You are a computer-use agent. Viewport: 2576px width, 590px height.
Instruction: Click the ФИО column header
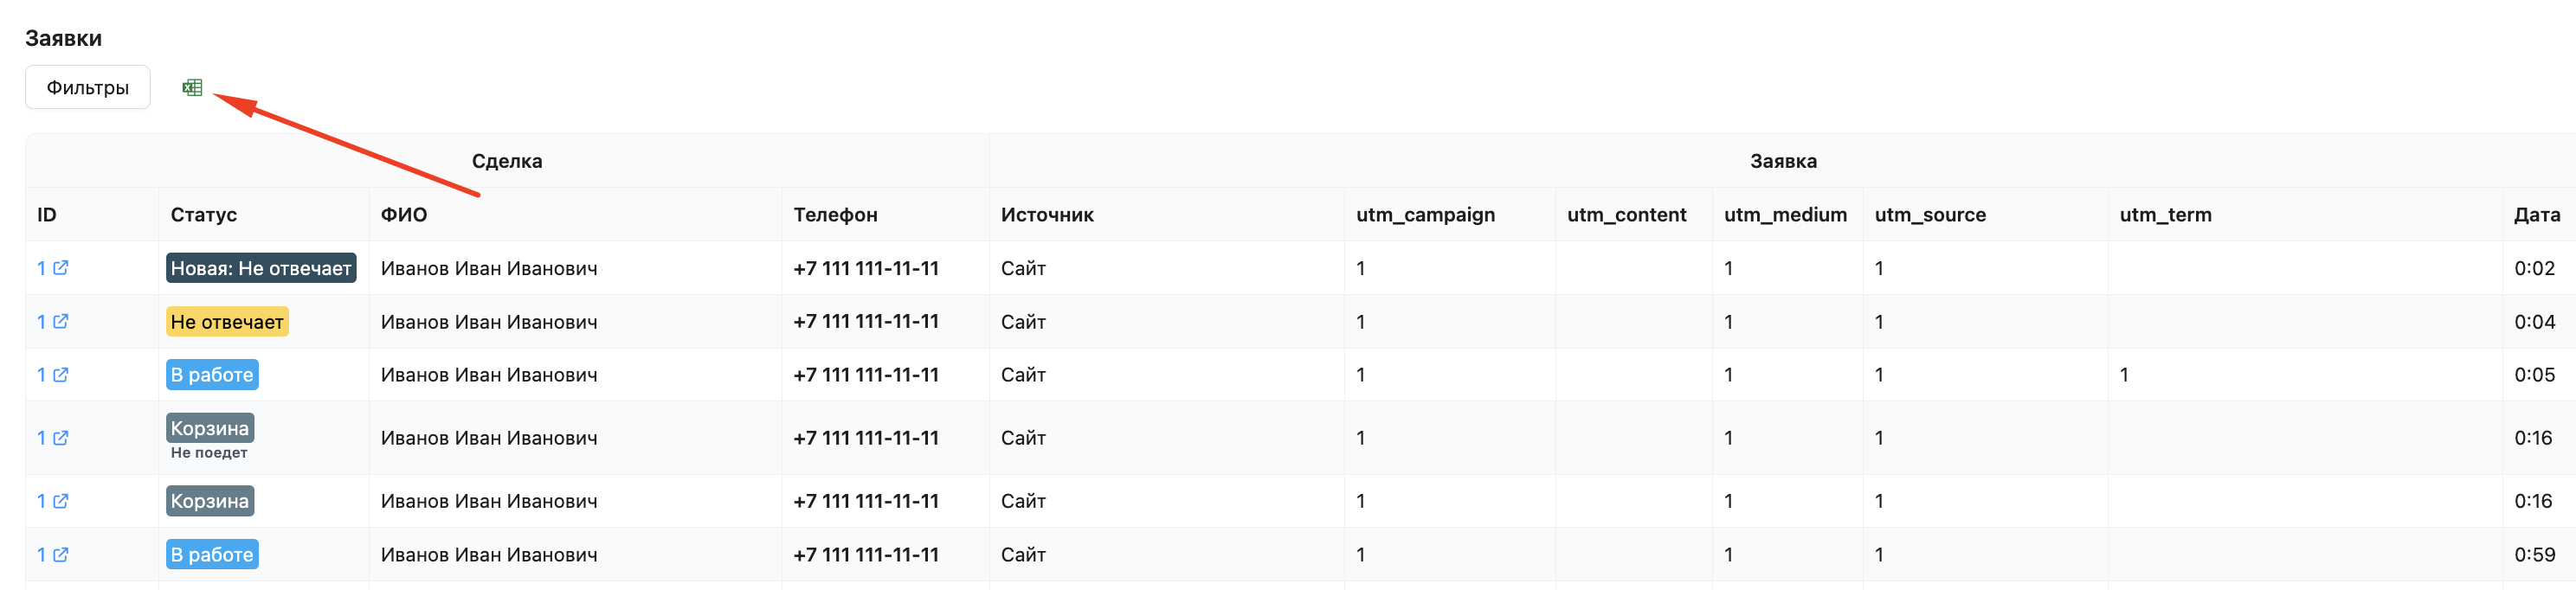404,215
